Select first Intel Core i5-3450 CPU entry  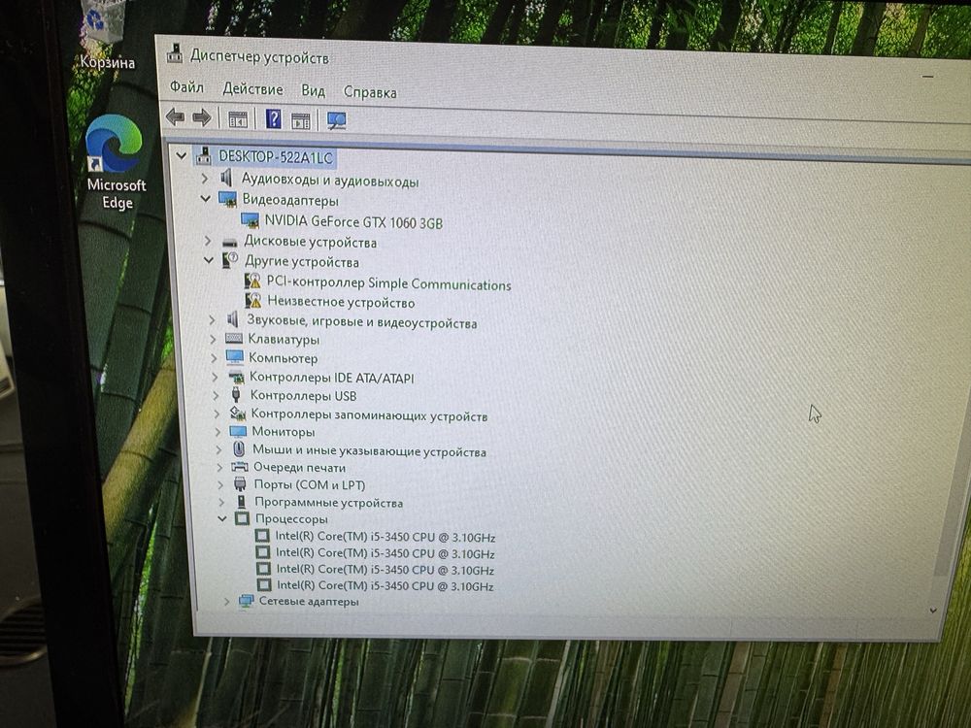coord(385,537)
